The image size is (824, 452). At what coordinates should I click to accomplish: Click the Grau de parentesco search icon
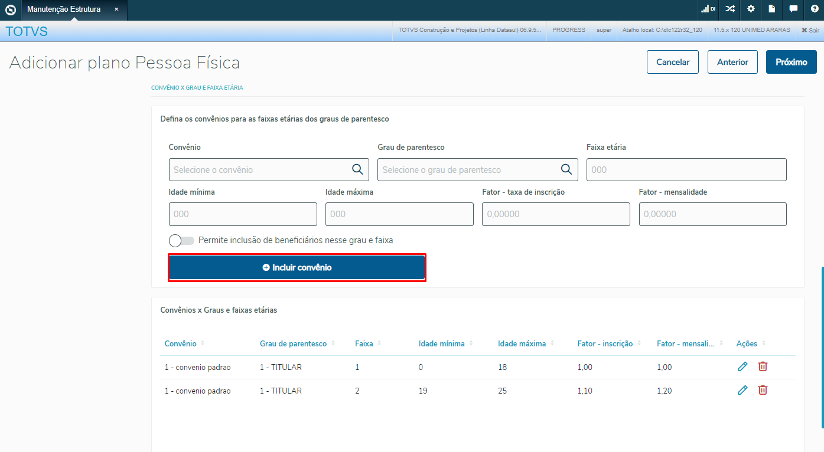566,169
